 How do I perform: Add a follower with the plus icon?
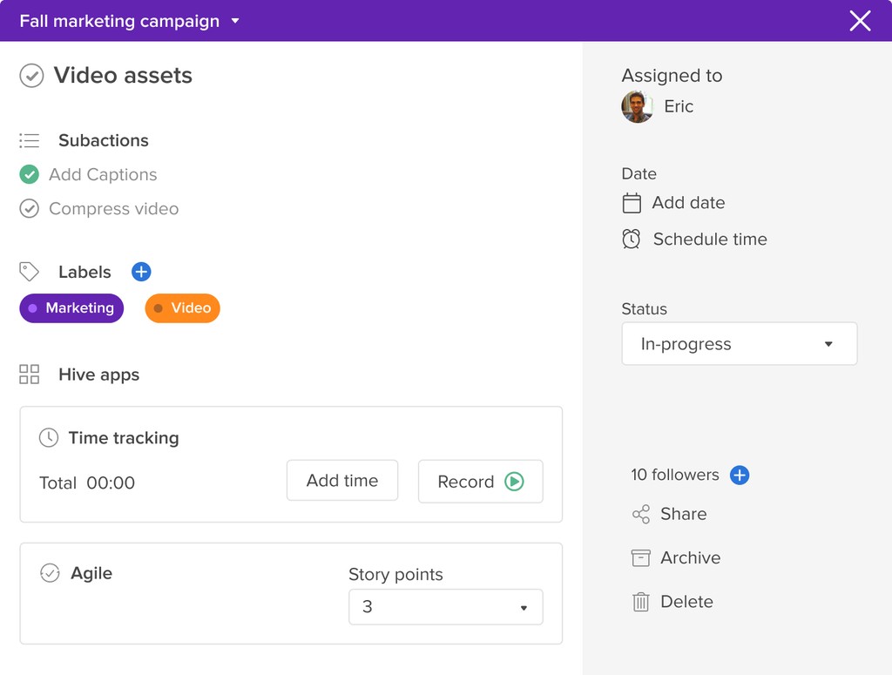click(740, 475)
